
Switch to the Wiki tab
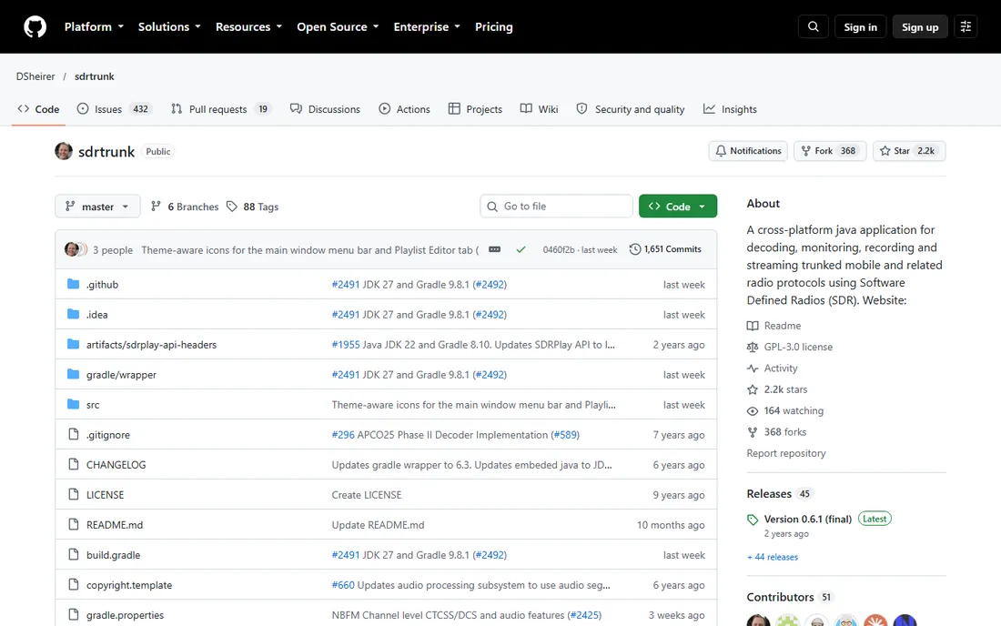point(540,109)
